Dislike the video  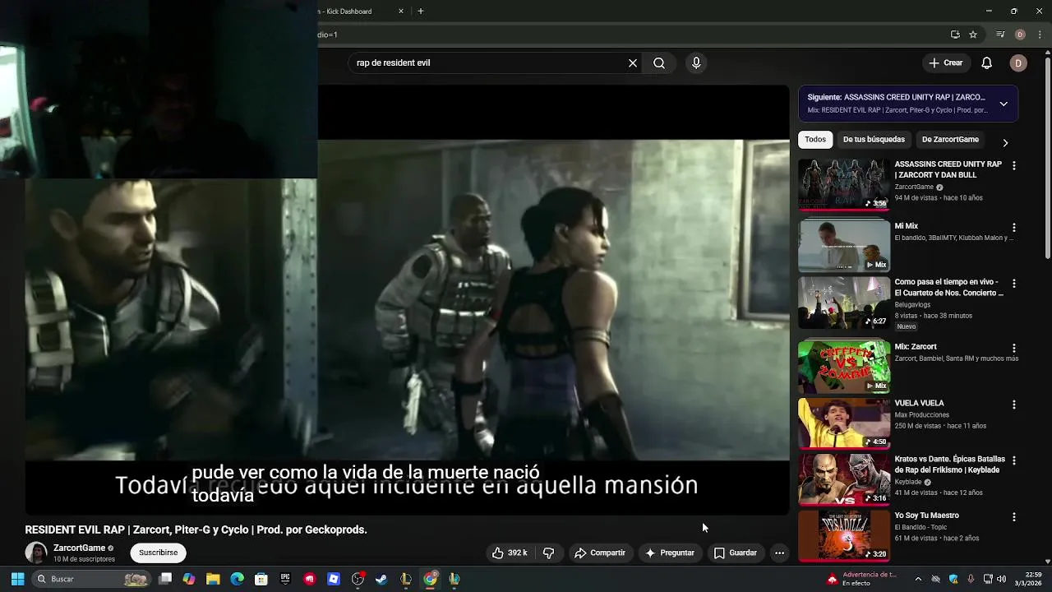pos(549,553)
